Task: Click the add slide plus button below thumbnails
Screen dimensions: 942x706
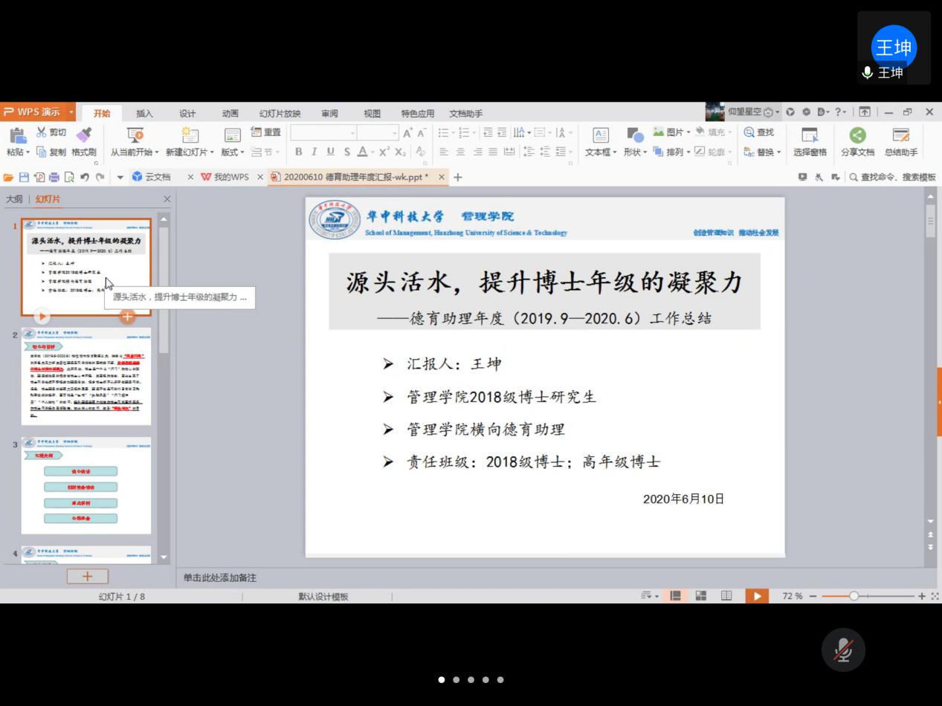Action: click(x=87, y=576)
